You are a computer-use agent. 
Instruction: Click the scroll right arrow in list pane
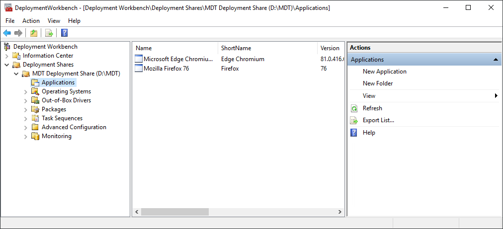coord(340,212)
